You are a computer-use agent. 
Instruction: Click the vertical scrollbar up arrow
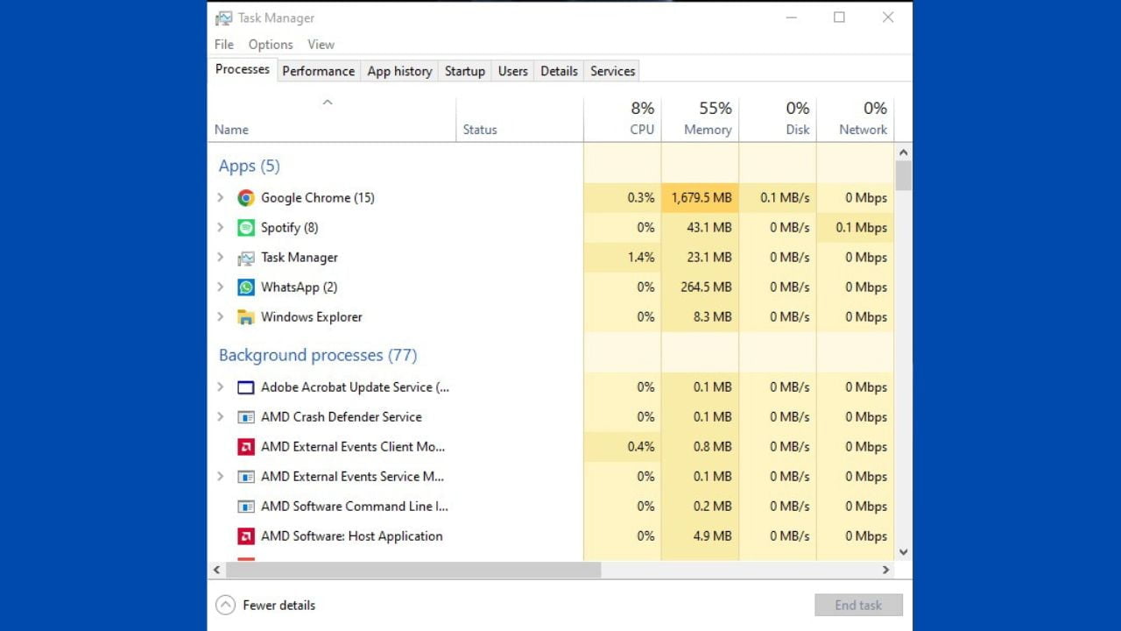pos(903,152)
